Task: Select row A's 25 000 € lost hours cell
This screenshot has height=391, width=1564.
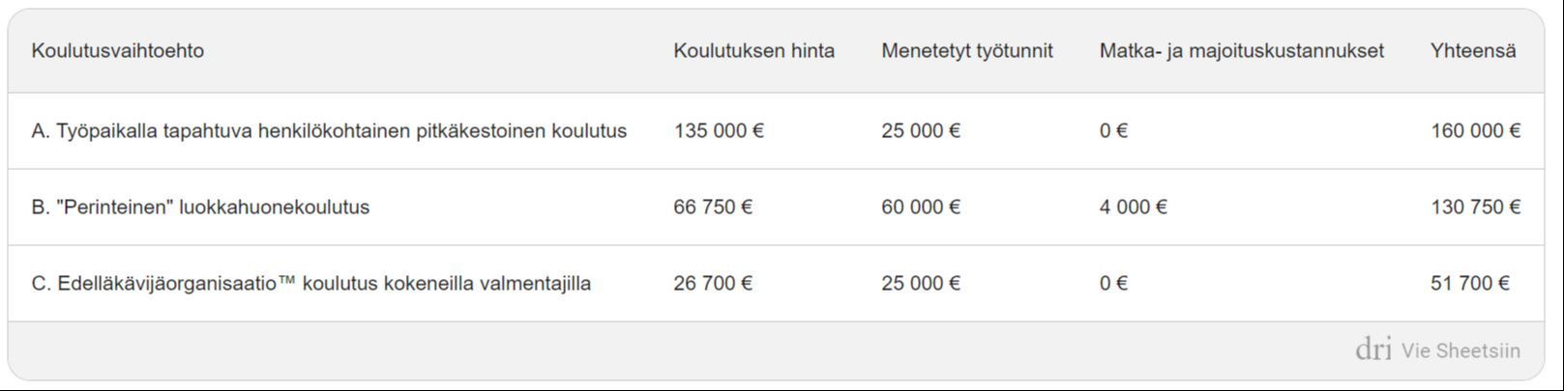Action: point(920,130)
